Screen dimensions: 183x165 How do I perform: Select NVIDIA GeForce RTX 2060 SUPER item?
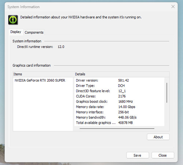tap(40, 80)
